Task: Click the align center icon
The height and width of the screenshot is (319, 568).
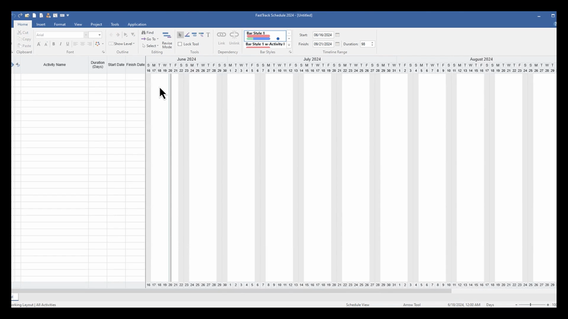Action: click(x=83, y=44)
